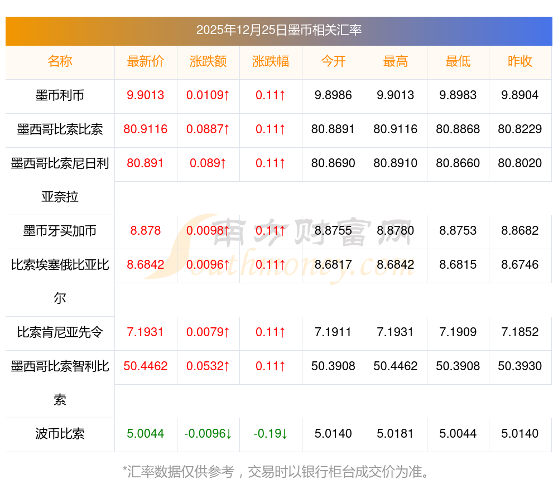Image resolution: width=558 pixels, height=489 pixels.
Task: Click the green -0.0096↓ change value
Action: click(208, 434)
